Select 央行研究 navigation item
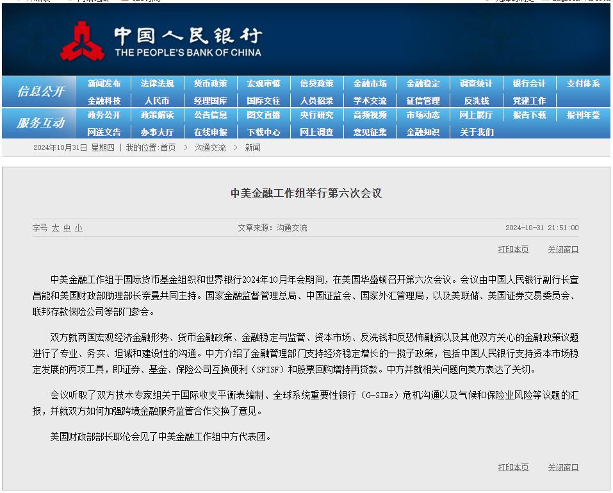 point(316,115)
